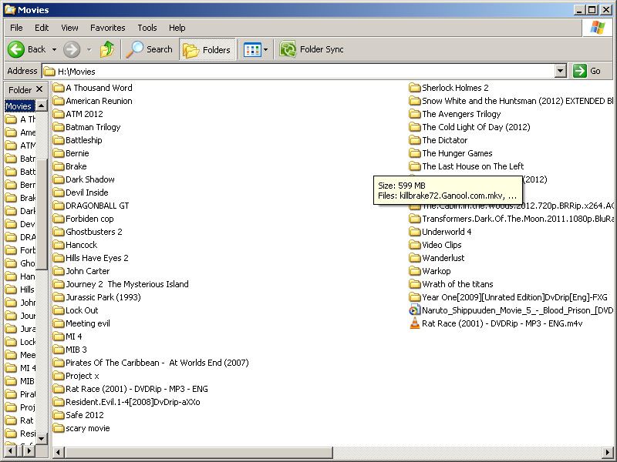
Task: Toggle the Folders pane button
Action: pos(207,50)
